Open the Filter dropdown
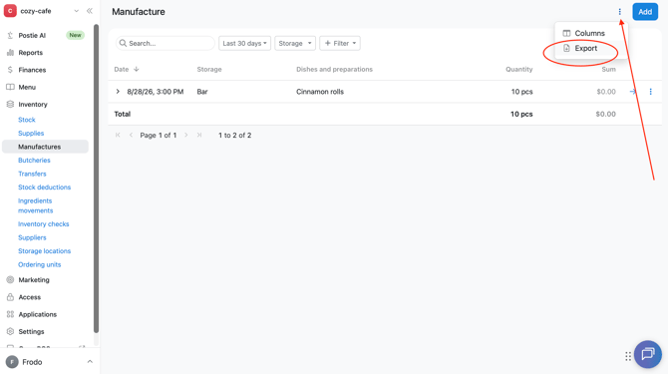 pyautogui.click(x=340, y=43)
